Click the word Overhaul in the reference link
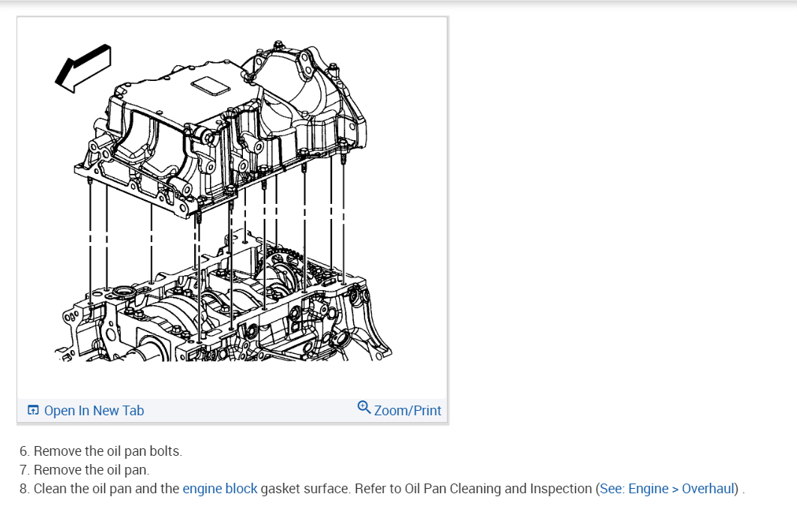This screenshot has height=527, width=797. click(x=708, y=488)
